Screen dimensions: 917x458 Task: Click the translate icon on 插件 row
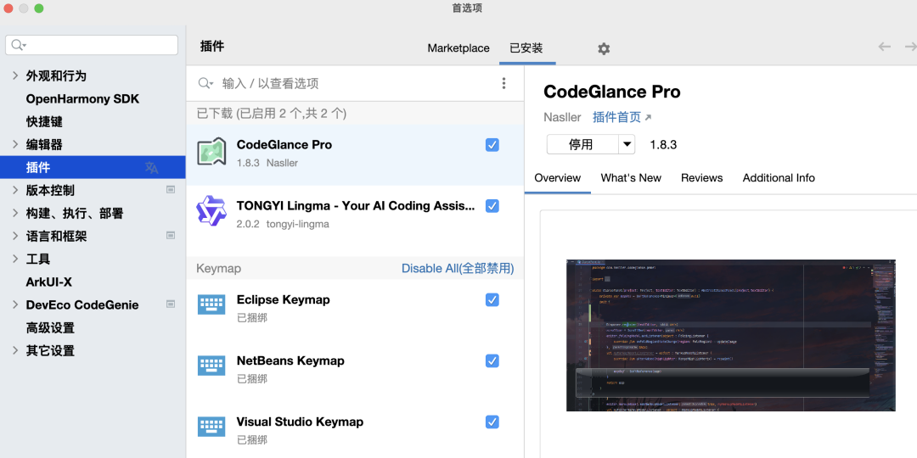coord(151,168)
